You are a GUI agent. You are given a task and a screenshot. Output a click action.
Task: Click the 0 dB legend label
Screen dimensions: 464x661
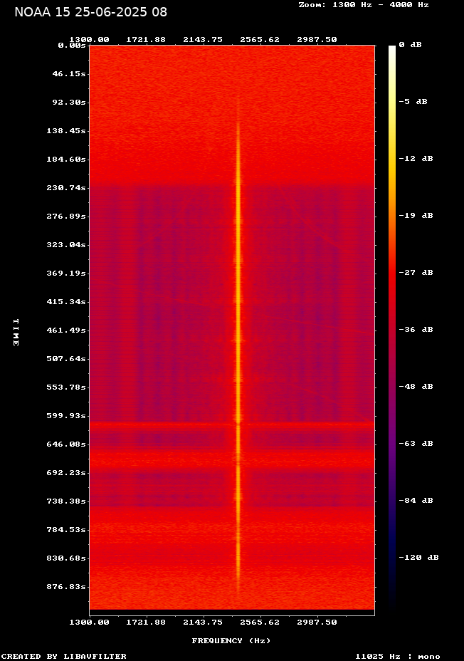(x=410, y=45)
